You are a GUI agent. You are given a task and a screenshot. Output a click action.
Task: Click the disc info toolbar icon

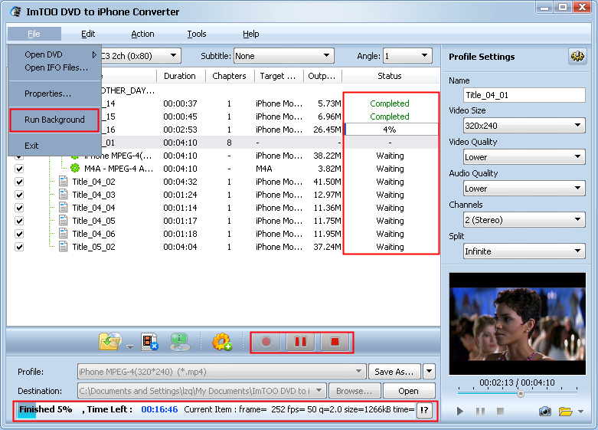[179, 341]
